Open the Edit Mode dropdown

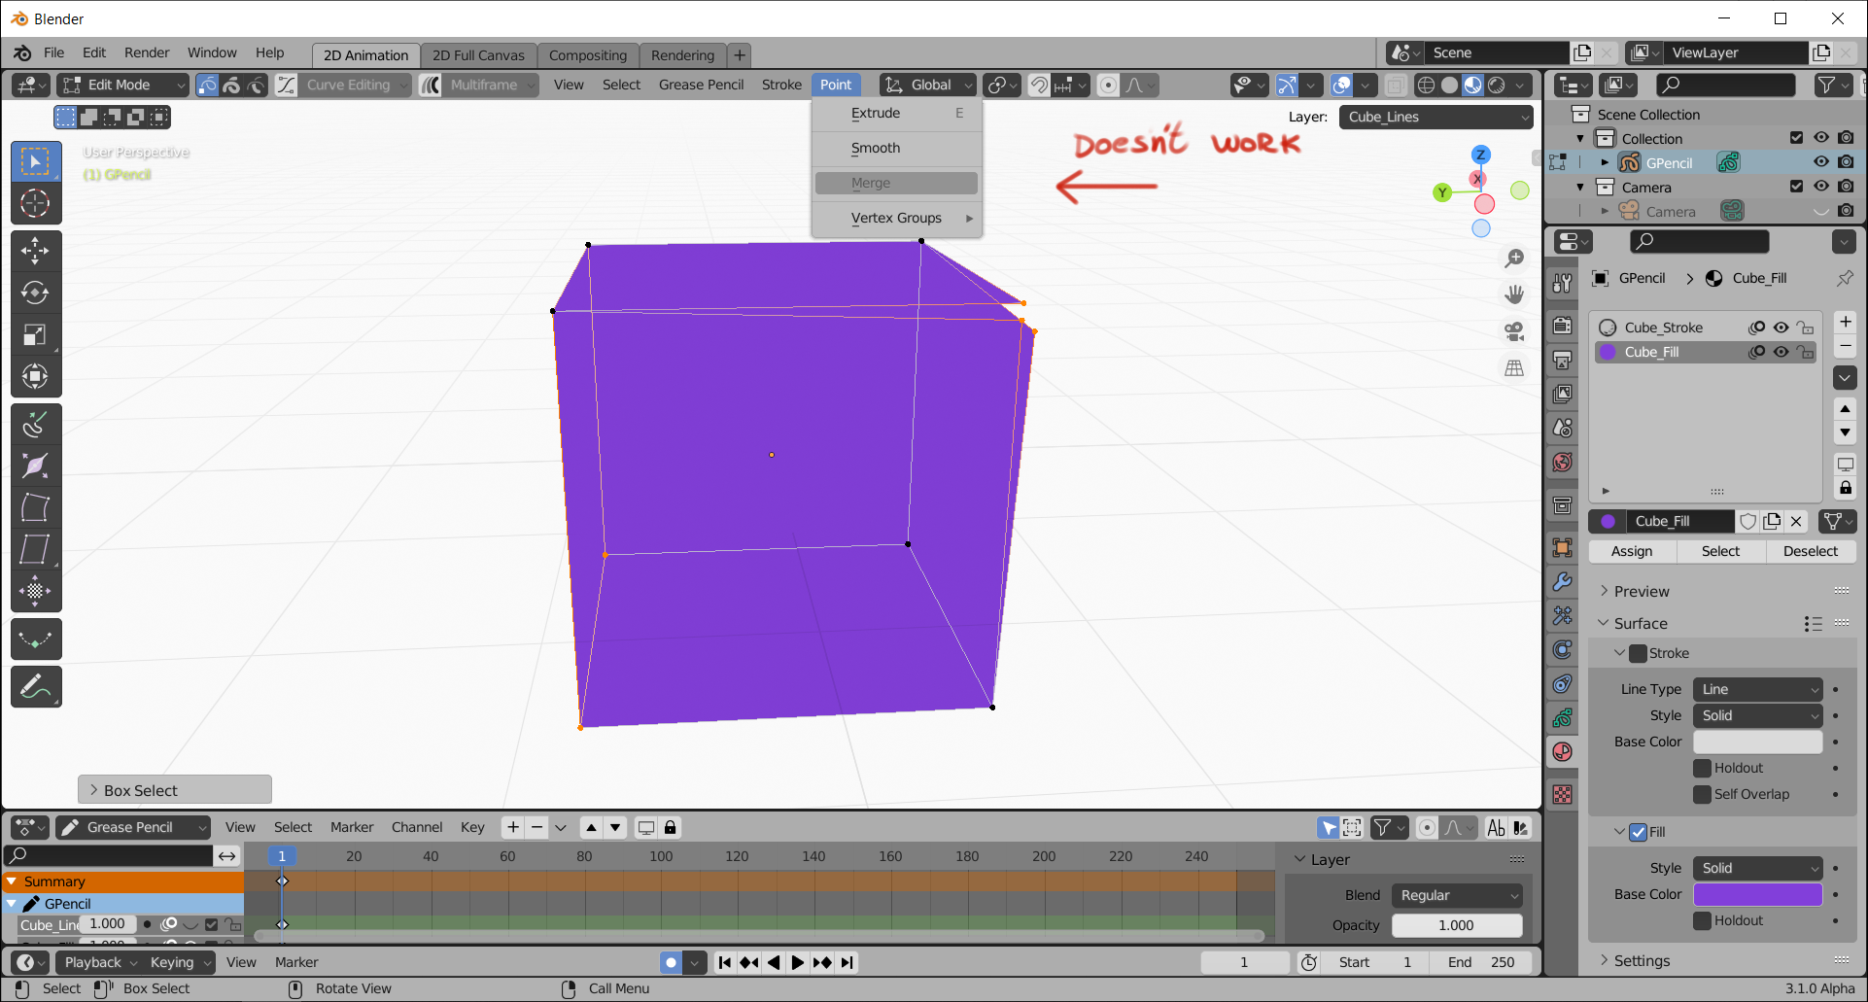click(122, 85)
